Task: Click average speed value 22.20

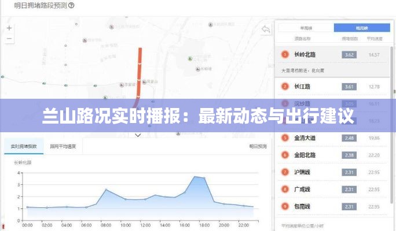Action: tap(374, 155)
